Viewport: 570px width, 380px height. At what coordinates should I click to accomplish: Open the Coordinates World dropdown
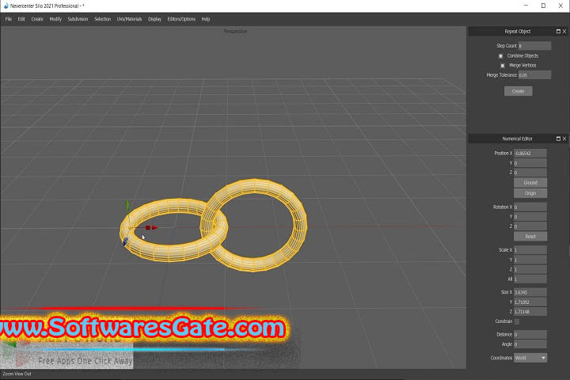click(530, 358)
